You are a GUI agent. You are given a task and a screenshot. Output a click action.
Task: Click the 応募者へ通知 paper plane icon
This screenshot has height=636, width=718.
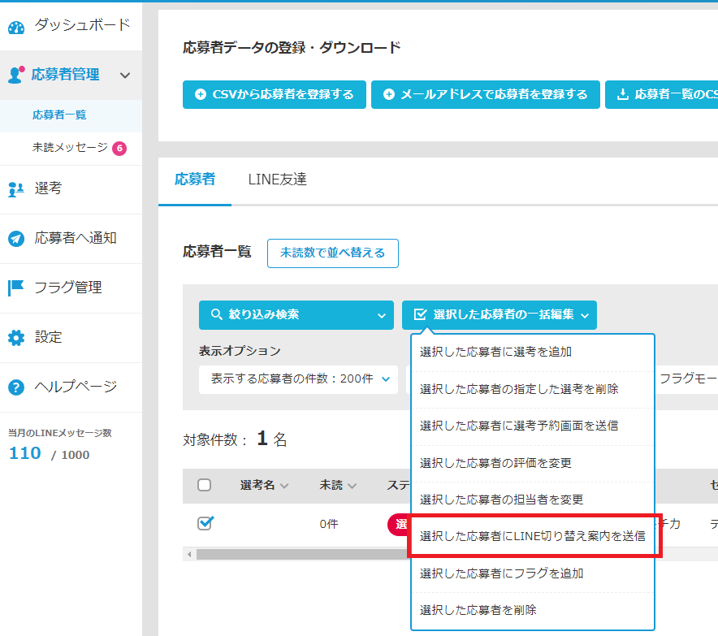(x=16, y=239)
